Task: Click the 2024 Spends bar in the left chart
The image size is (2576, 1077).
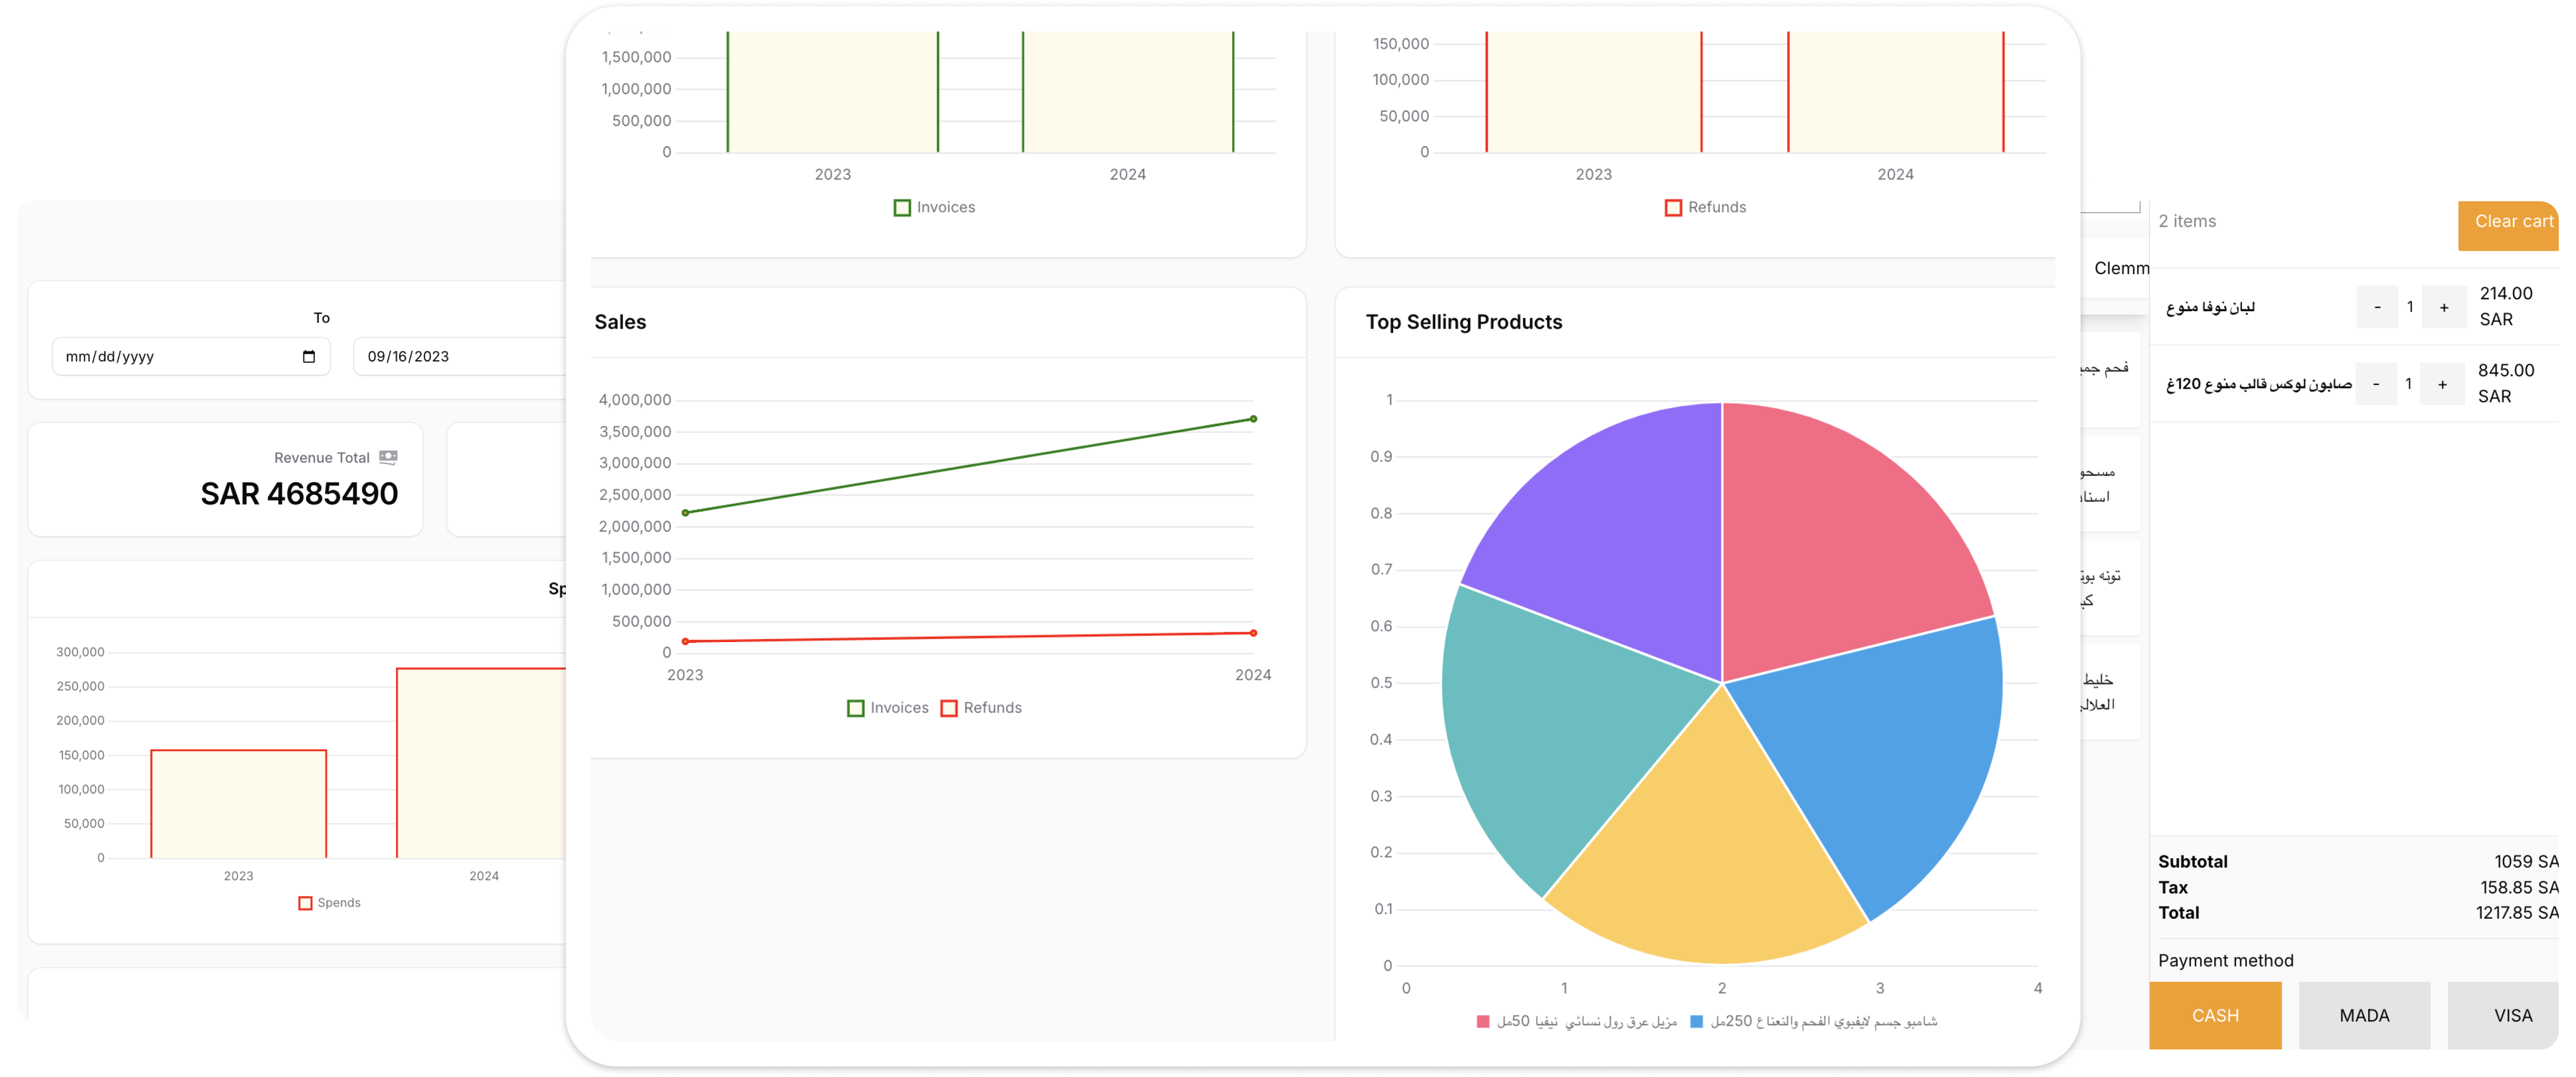Action: click(x=482, y=763)
